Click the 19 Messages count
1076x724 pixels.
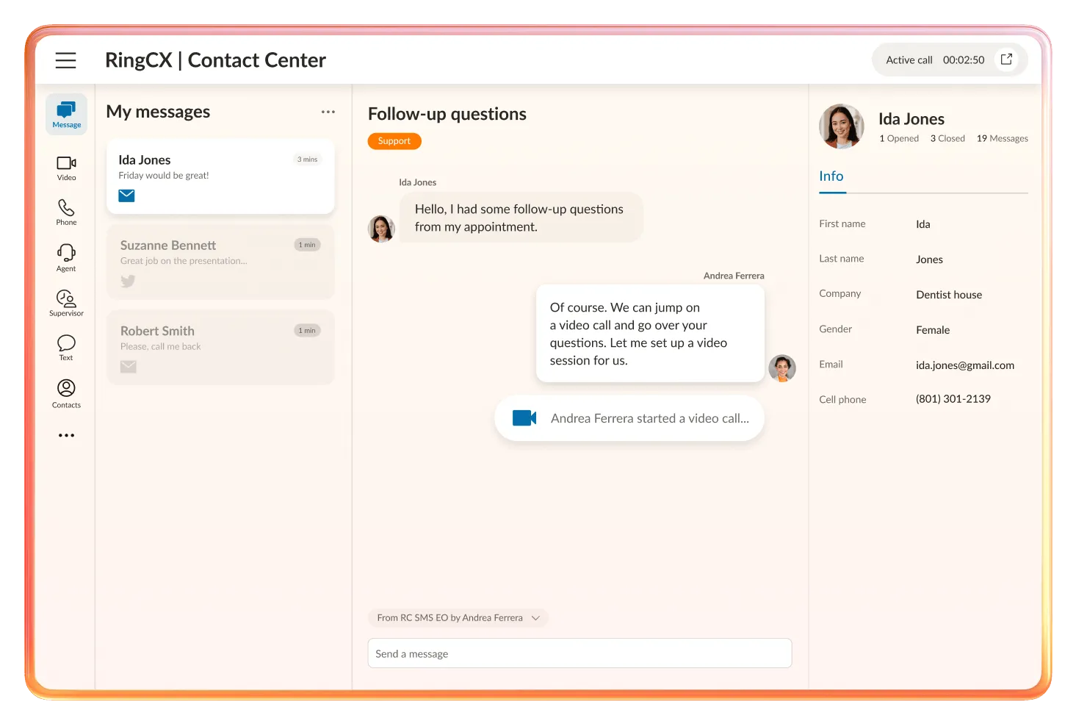click(1003, 138)
